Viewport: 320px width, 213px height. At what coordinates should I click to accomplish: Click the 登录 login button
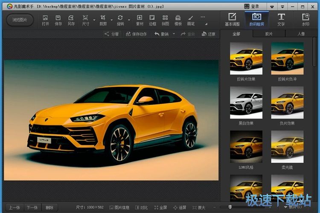pos(252,6)
